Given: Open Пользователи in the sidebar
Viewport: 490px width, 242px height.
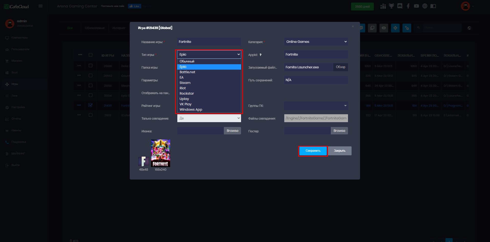Looking at the screenshot, I should 20,49.
